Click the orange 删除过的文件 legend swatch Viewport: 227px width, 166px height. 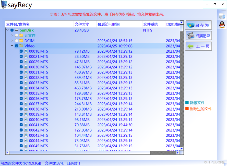pos(187,109)
